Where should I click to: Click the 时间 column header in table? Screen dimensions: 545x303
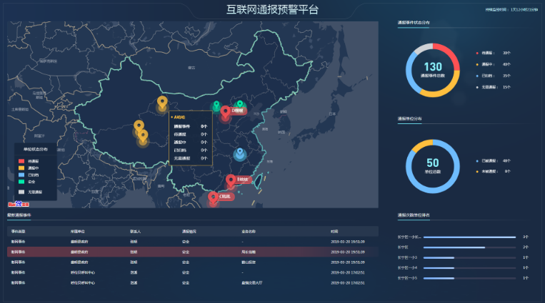(334, 231)
